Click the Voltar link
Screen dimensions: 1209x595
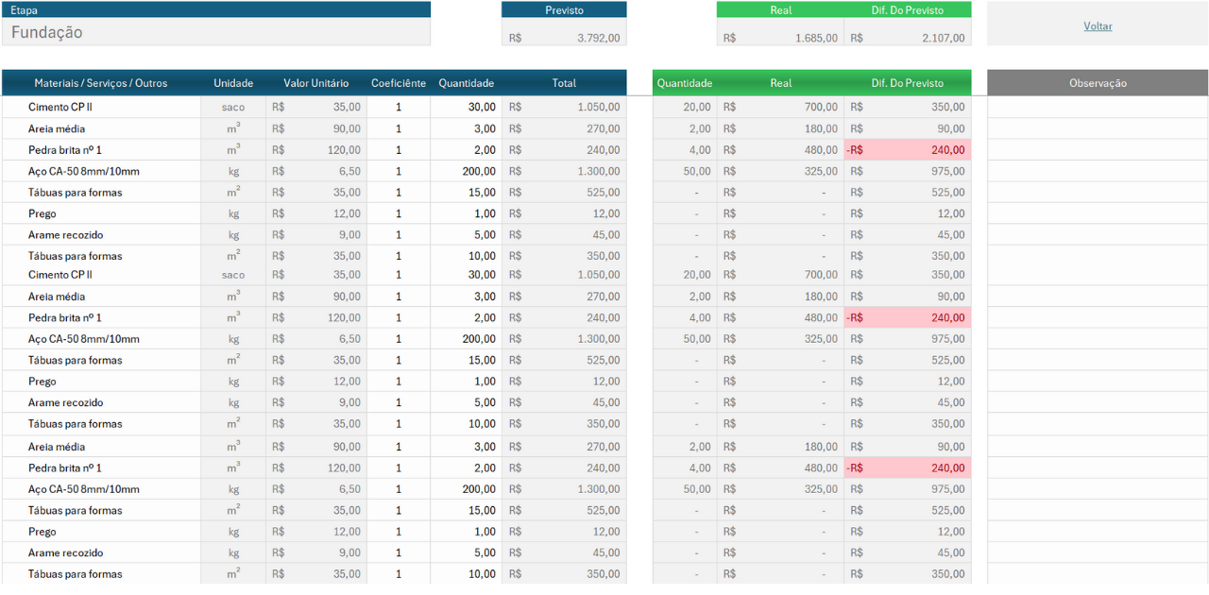(1098, 26)
